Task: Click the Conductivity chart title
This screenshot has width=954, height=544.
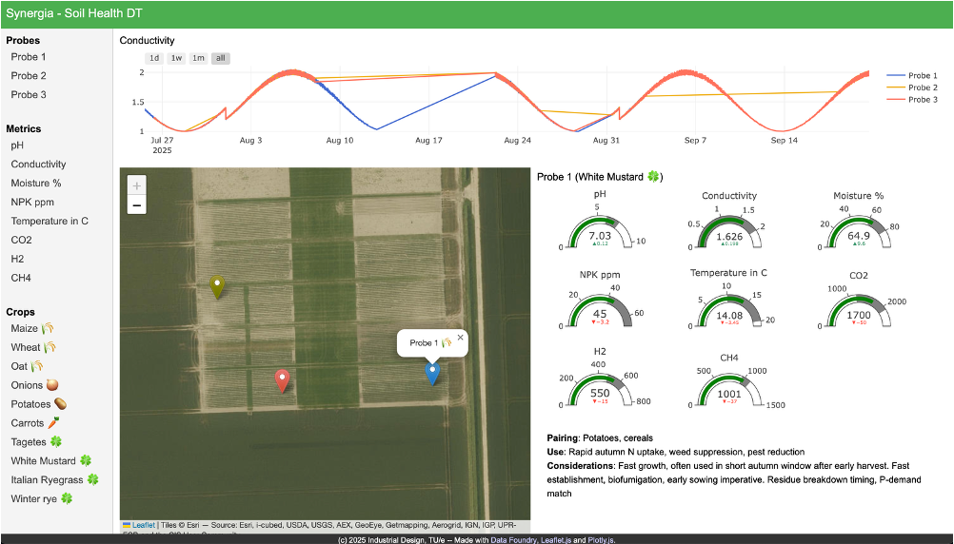Action: pos(147,40)
